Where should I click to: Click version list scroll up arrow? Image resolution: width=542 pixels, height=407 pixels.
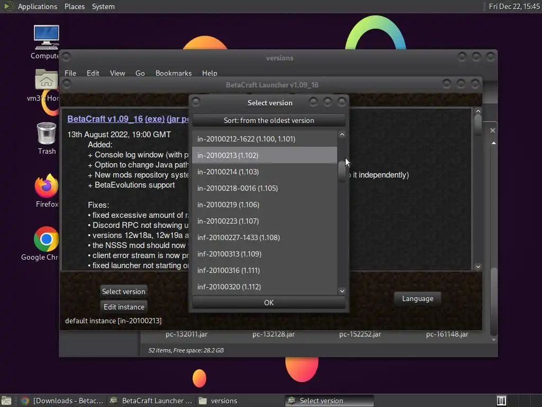pos(342,134)
